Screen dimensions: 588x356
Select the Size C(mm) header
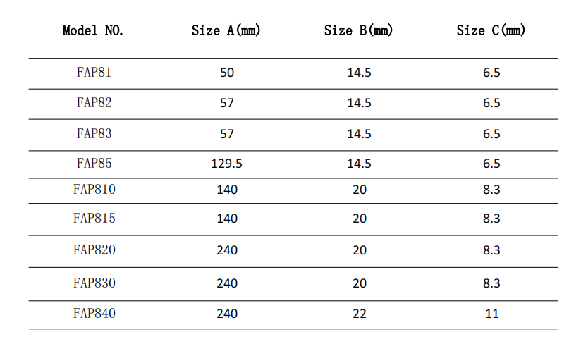[x=491, y=30]
